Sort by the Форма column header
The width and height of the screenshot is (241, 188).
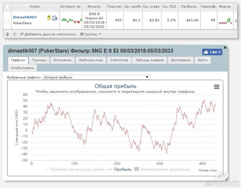(x=225, y=7)
